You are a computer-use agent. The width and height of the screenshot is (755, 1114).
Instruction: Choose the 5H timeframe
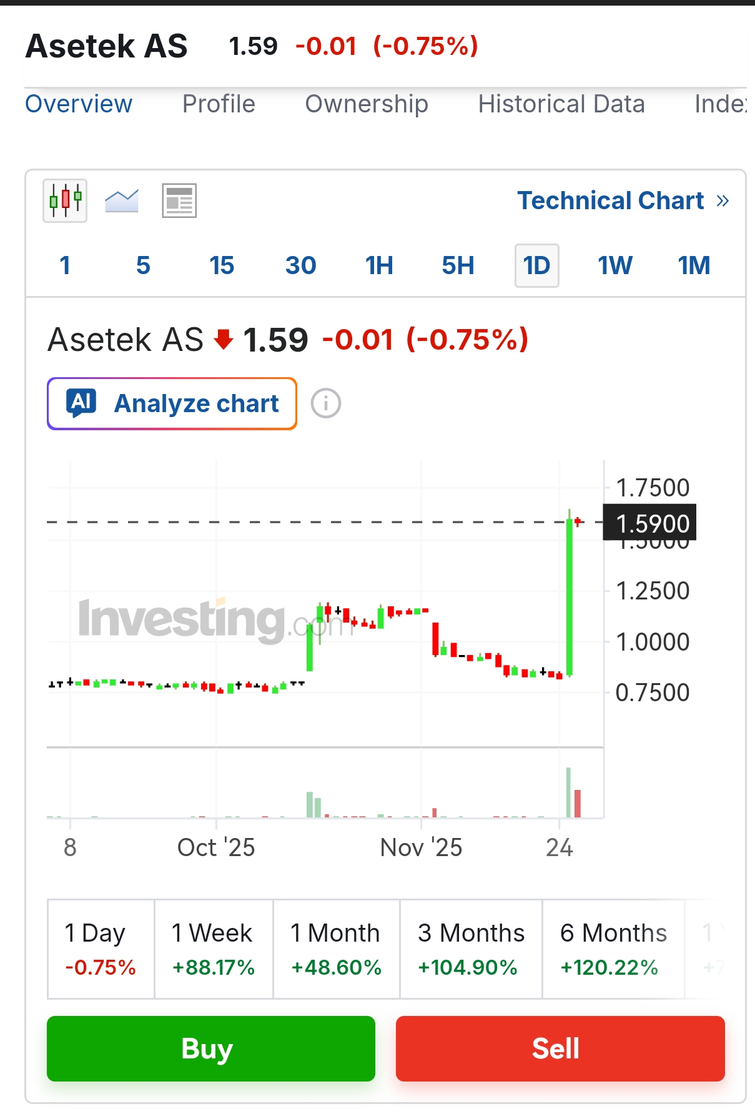coord(458,266)
